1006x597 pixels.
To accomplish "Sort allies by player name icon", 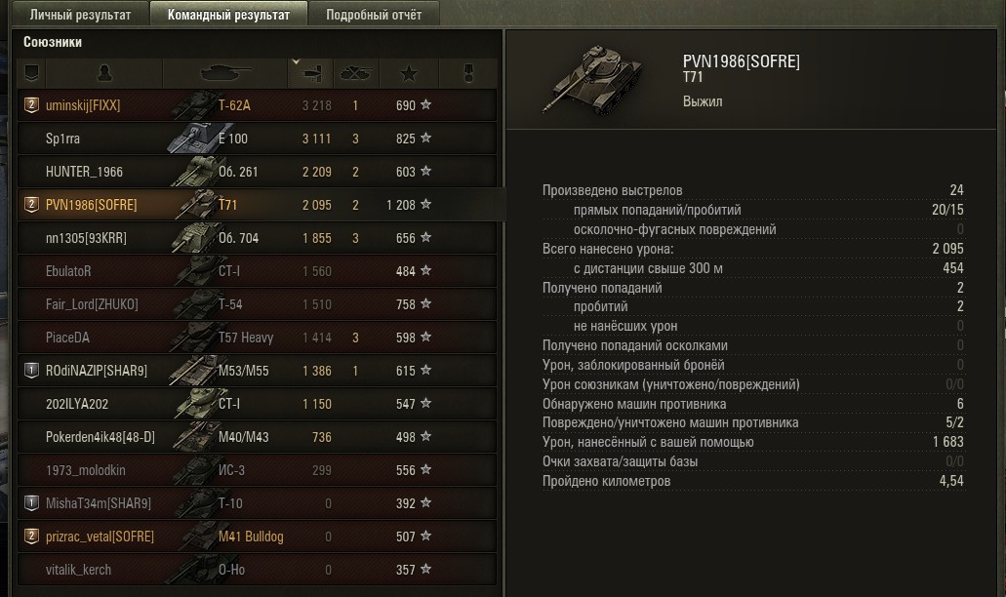I will (x=104, y=73).
